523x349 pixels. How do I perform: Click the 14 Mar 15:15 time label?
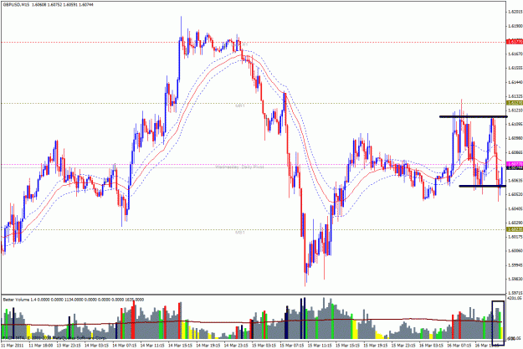(x=181, y=346)
